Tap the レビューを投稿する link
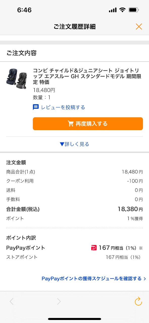The width and height of the screenshot is (149, 323). tap(63, 107)
